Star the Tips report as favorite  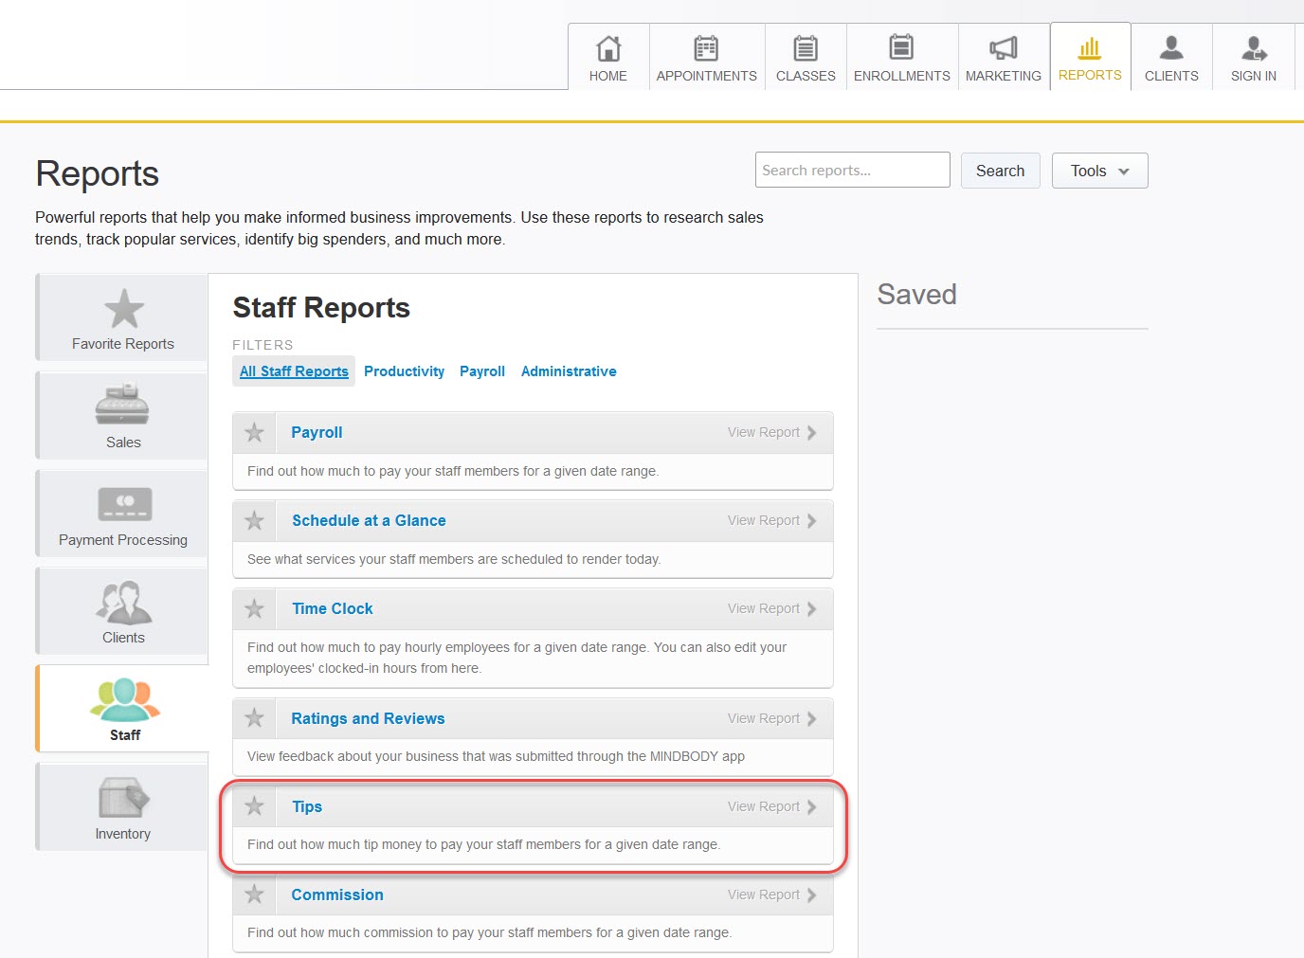click(x=253, y=805)
